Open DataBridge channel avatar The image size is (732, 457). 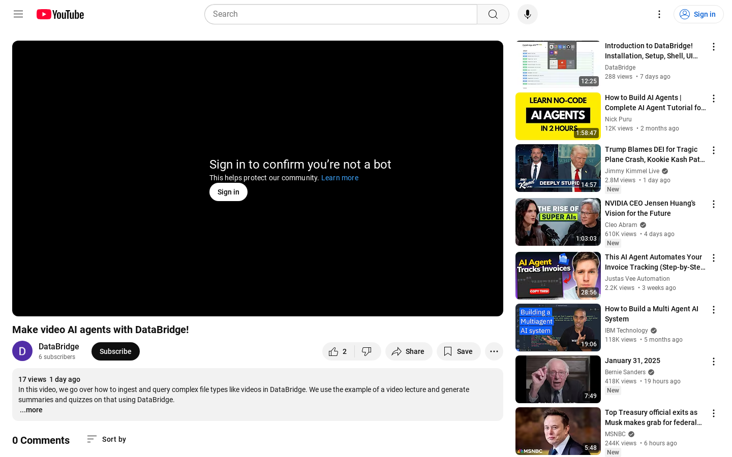pyautogui.click(x=22, y=351)
